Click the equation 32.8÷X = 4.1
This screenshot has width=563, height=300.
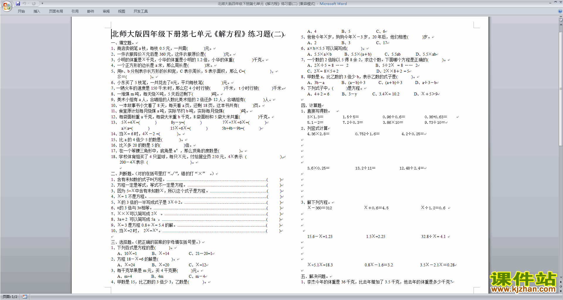433,236
